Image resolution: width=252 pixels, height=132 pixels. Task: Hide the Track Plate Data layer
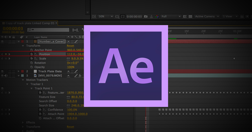coord(2,71)
